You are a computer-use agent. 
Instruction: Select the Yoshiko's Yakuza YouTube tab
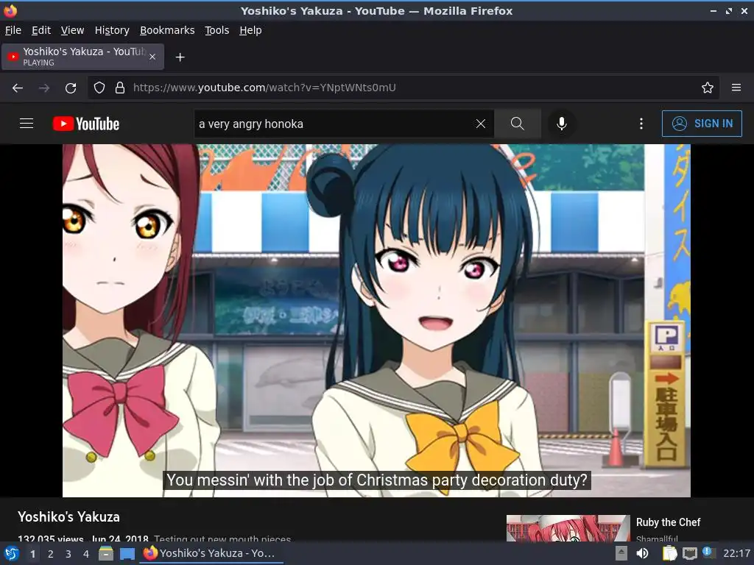coord(82,57)
